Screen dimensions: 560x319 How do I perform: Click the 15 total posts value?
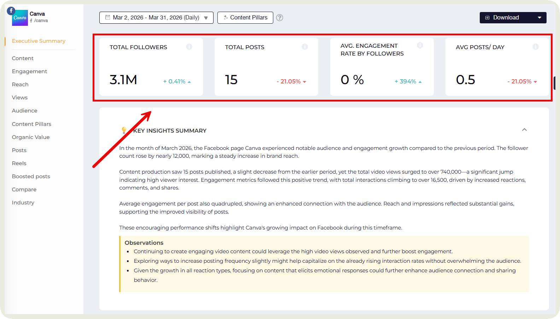coord(232,80)
